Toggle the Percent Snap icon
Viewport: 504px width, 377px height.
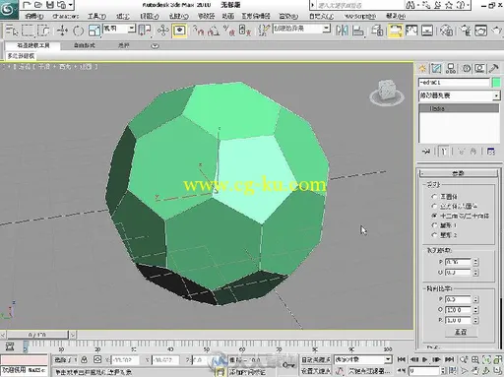[229, 31]
